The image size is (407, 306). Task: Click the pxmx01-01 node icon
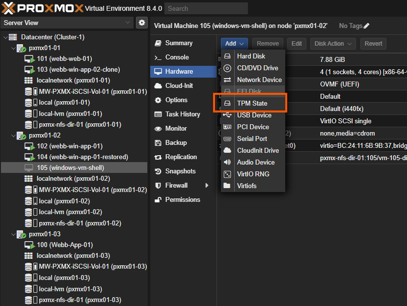pyautogui.click(x=21, y=48)
